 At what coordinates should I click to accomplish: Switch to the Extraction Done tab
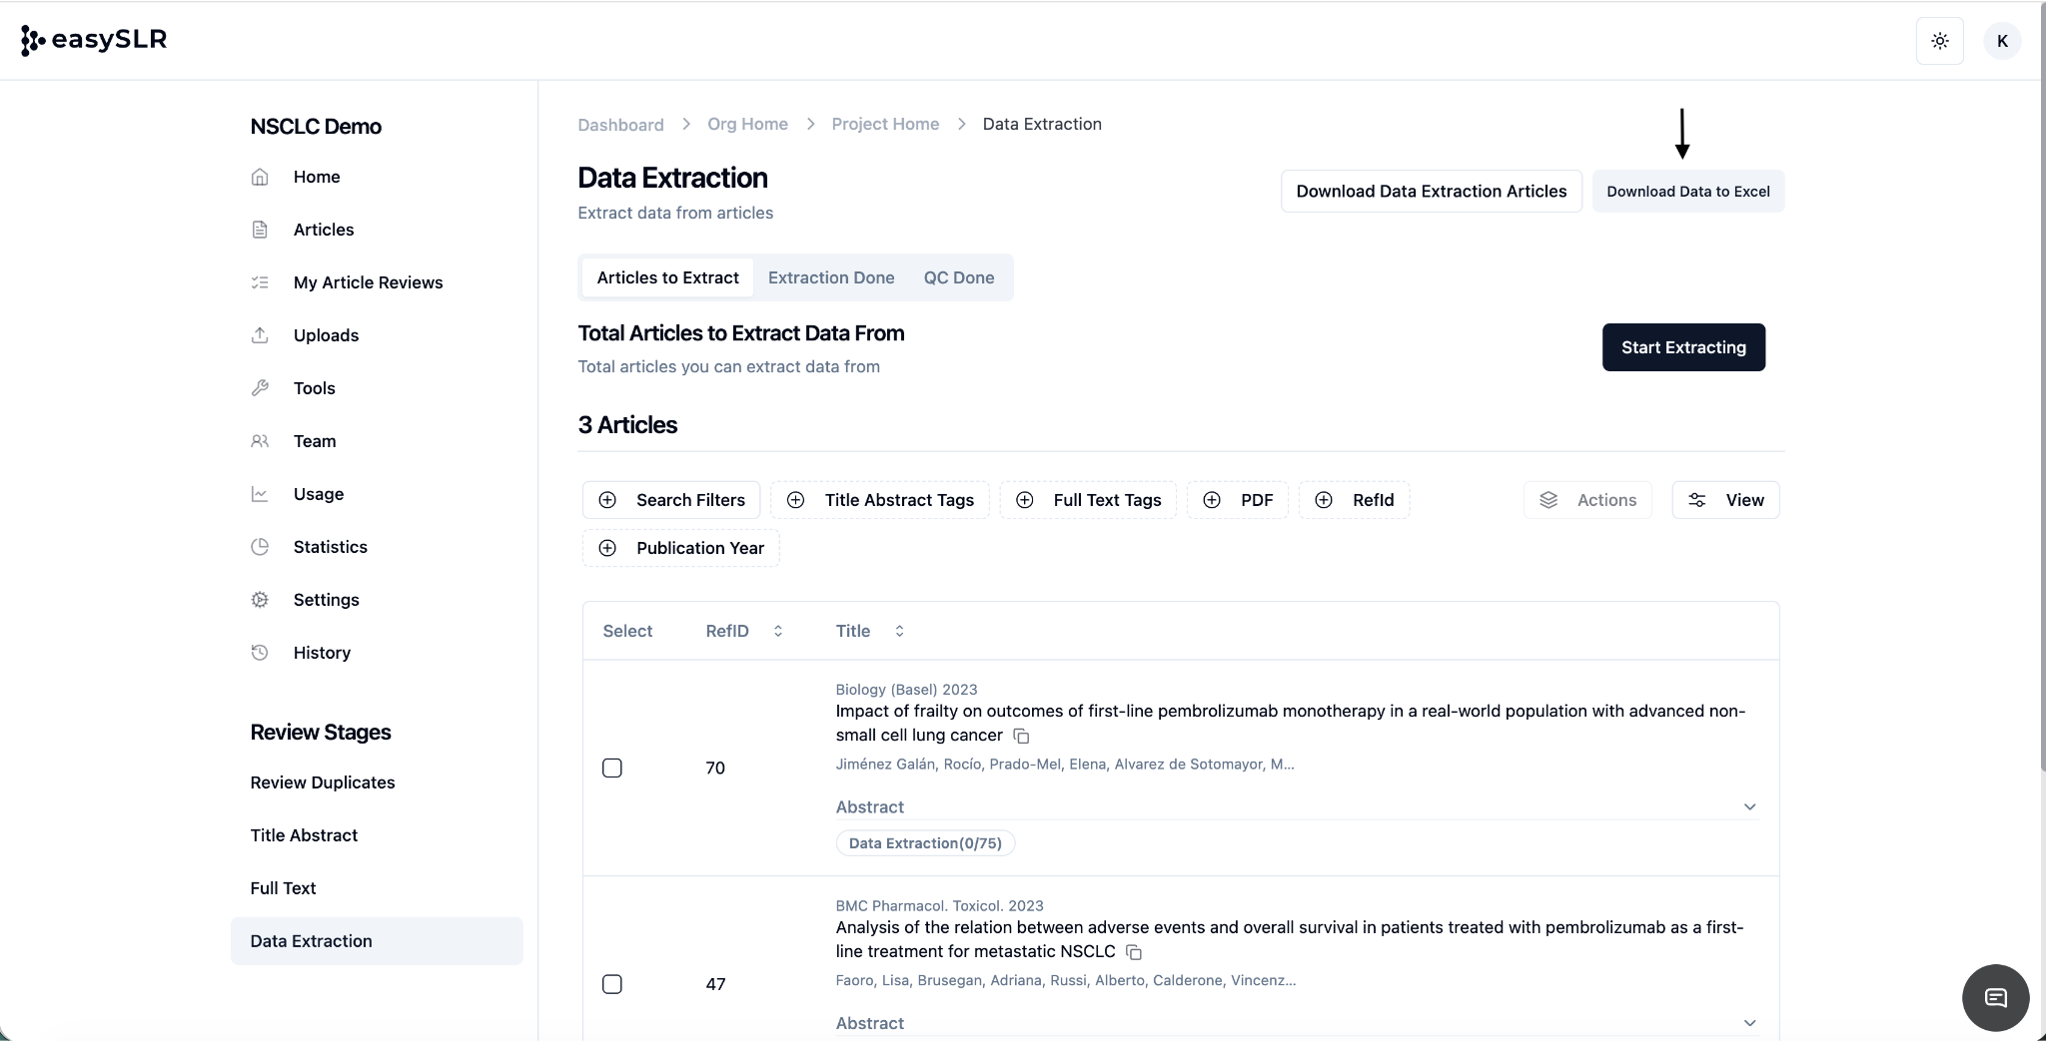[830, 277]
